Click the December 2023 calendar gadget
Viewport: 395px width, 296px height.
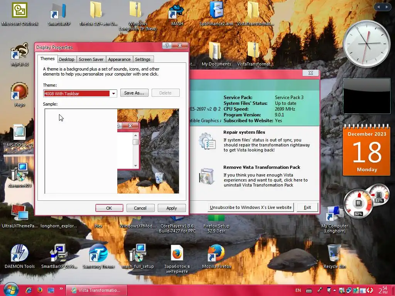[x=367, y=150]
